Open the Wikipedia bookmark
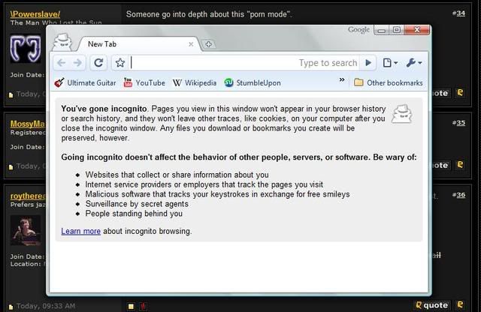 (195, 82)
